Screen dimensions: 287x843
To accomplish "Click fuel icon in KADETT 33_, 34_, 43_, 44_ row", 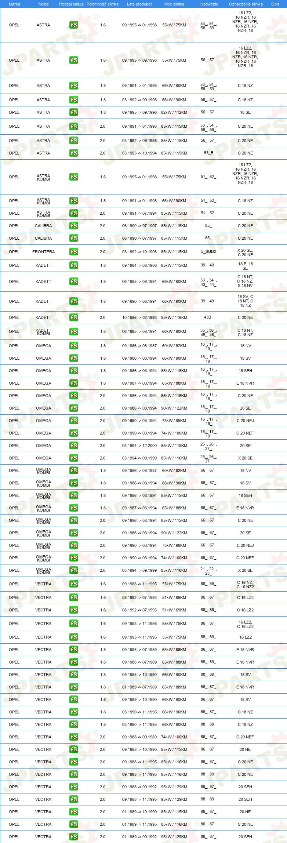I will 73,281.
